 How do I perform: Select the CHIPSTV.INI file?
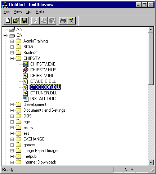click(41, 76)
